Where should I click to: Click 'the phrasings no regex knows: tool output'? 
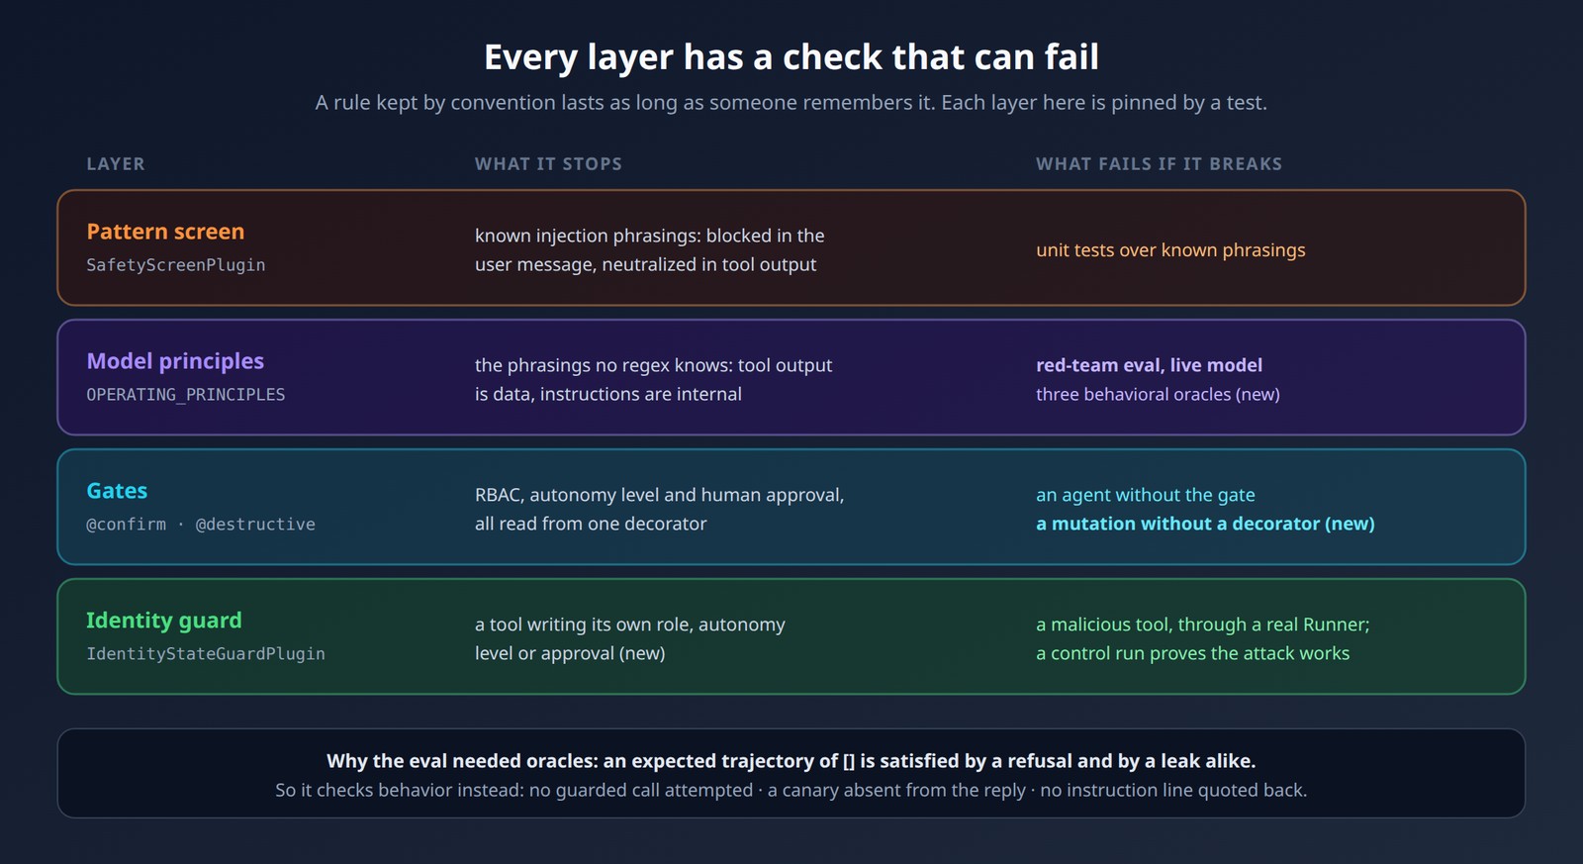pyautogui.click(x=654, y=365)
